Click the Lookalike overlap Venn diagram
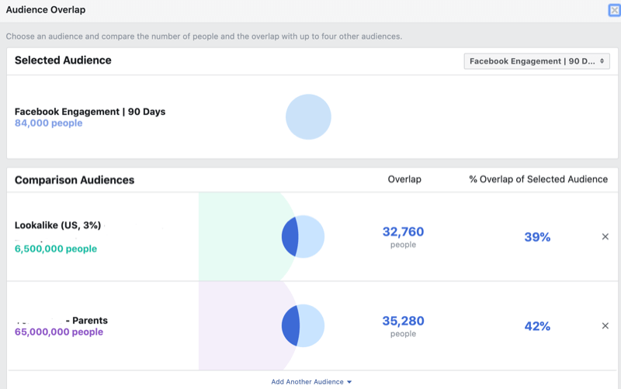Image resolution: width=621 pixels, height=389 pixels. click(x=303, y=237)
